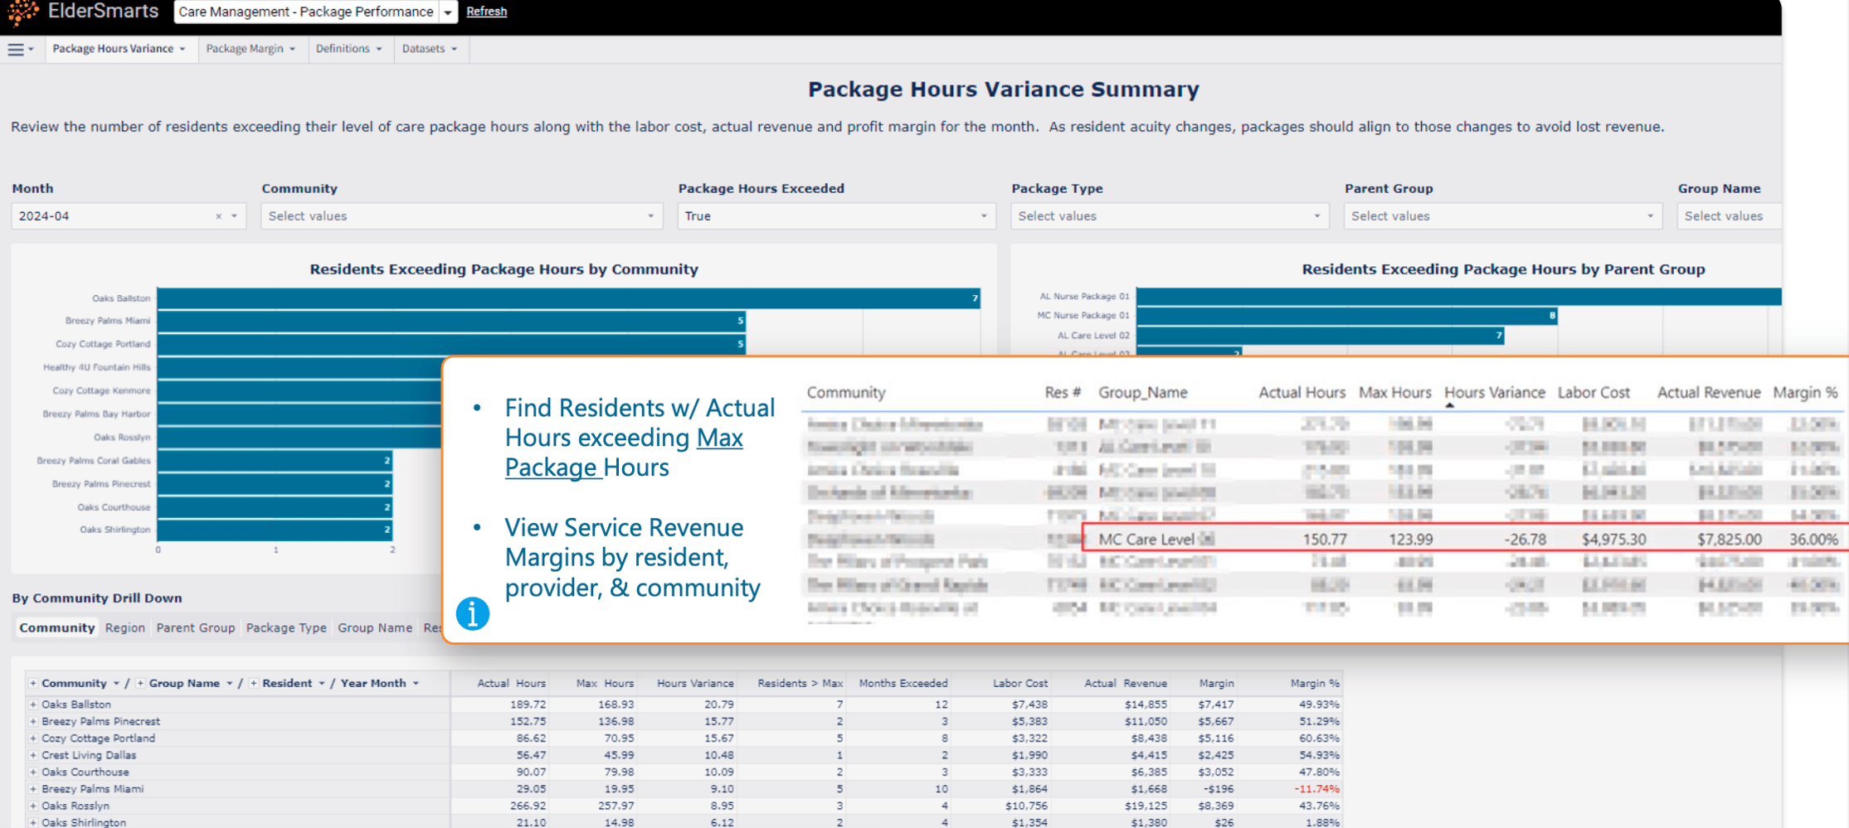Viewport: 1849px width, 828px height.
Task: Sort by the Labor Cost table column header
Action: [x=1020, y=684]
